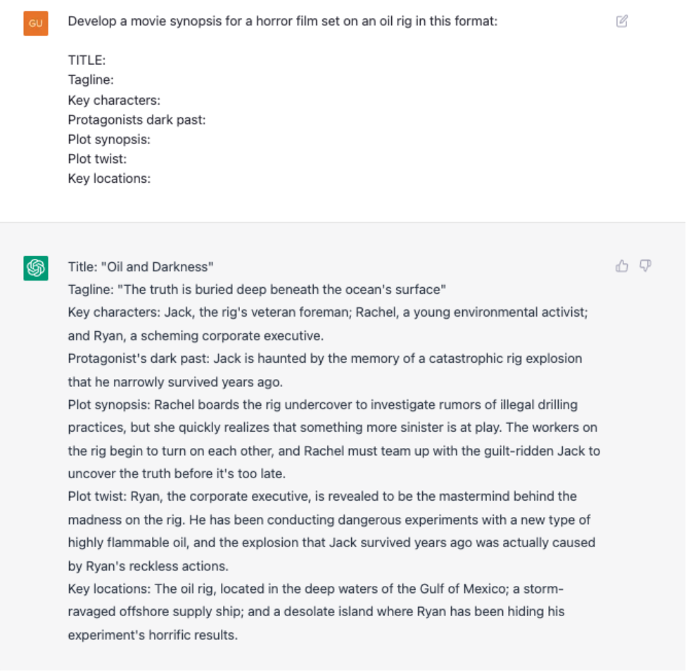Click "Plot twist:" in the user prompt
This screenshot has height=671, width=686.
click(97, 159)
